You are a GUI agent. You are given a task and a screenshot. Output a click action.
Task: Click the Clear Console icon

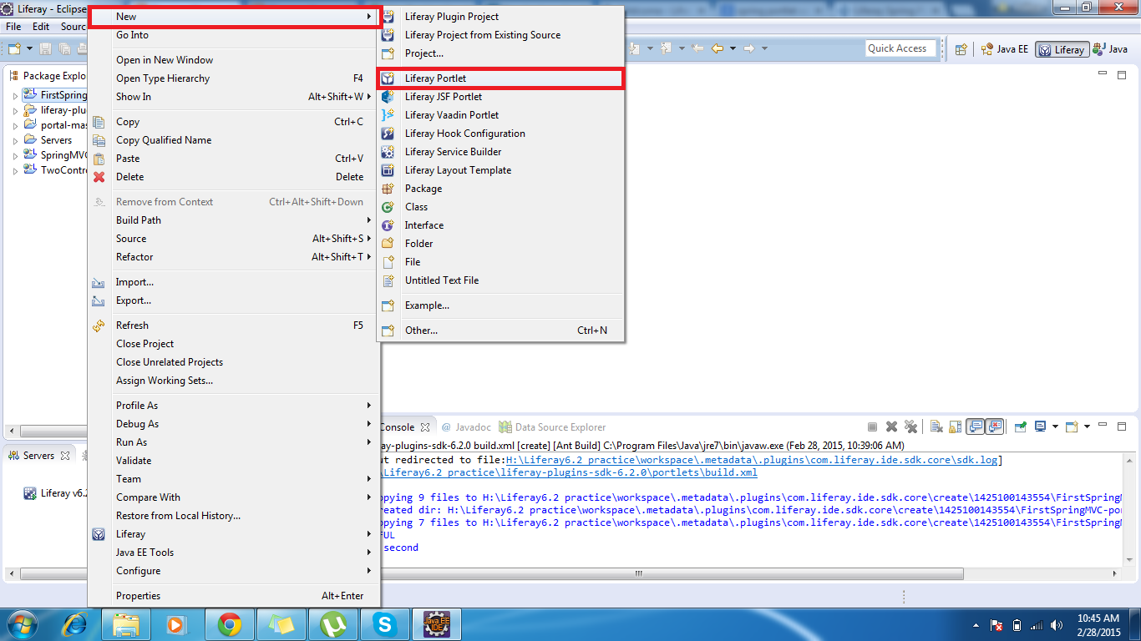pyautogui.click(x=936, y=426)
